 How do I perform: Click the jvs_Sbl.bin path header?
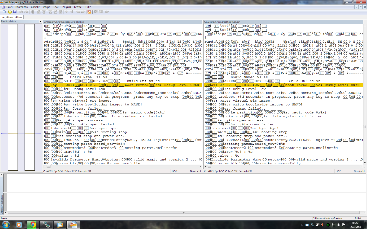coord(123,22)
